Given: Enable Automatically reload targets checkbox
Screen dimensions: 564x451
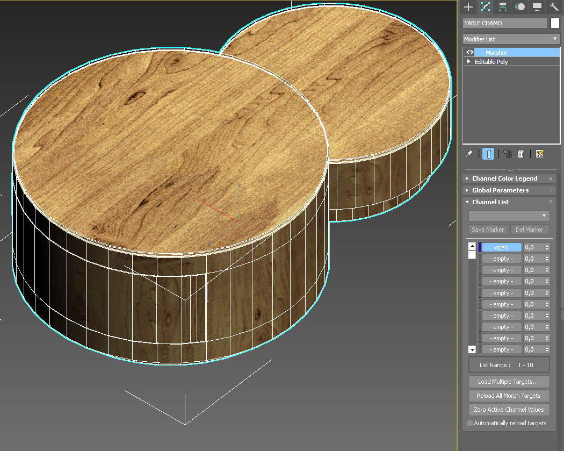Looking at the screenshot, I should pyautogui.click(x=470, y=423).
